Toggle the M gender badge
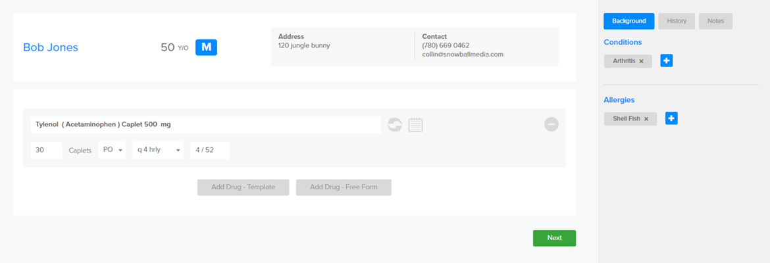Viewport: 770px width, 263px height. pos(206,47)
